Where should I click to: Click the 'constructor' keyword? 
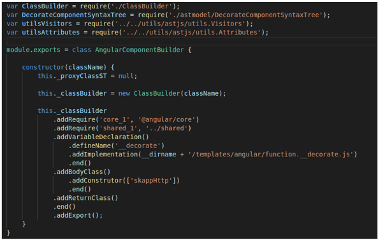(43, 67)
